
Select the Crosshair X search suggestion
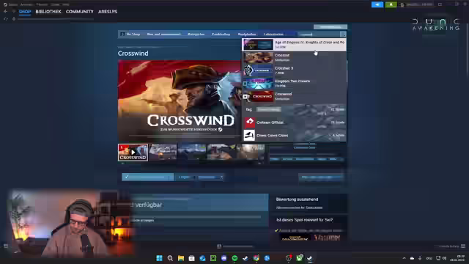click(294, 70)
